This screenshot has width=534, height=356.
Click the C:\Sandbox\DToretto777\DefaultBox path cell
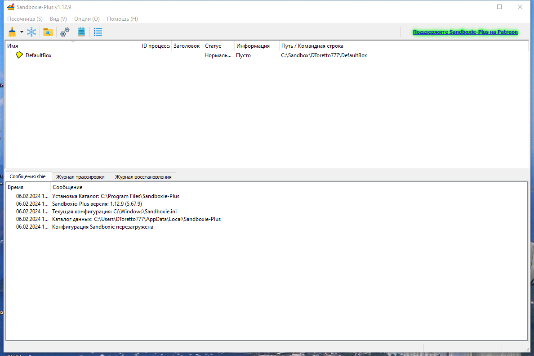click(x=324, y=55)
